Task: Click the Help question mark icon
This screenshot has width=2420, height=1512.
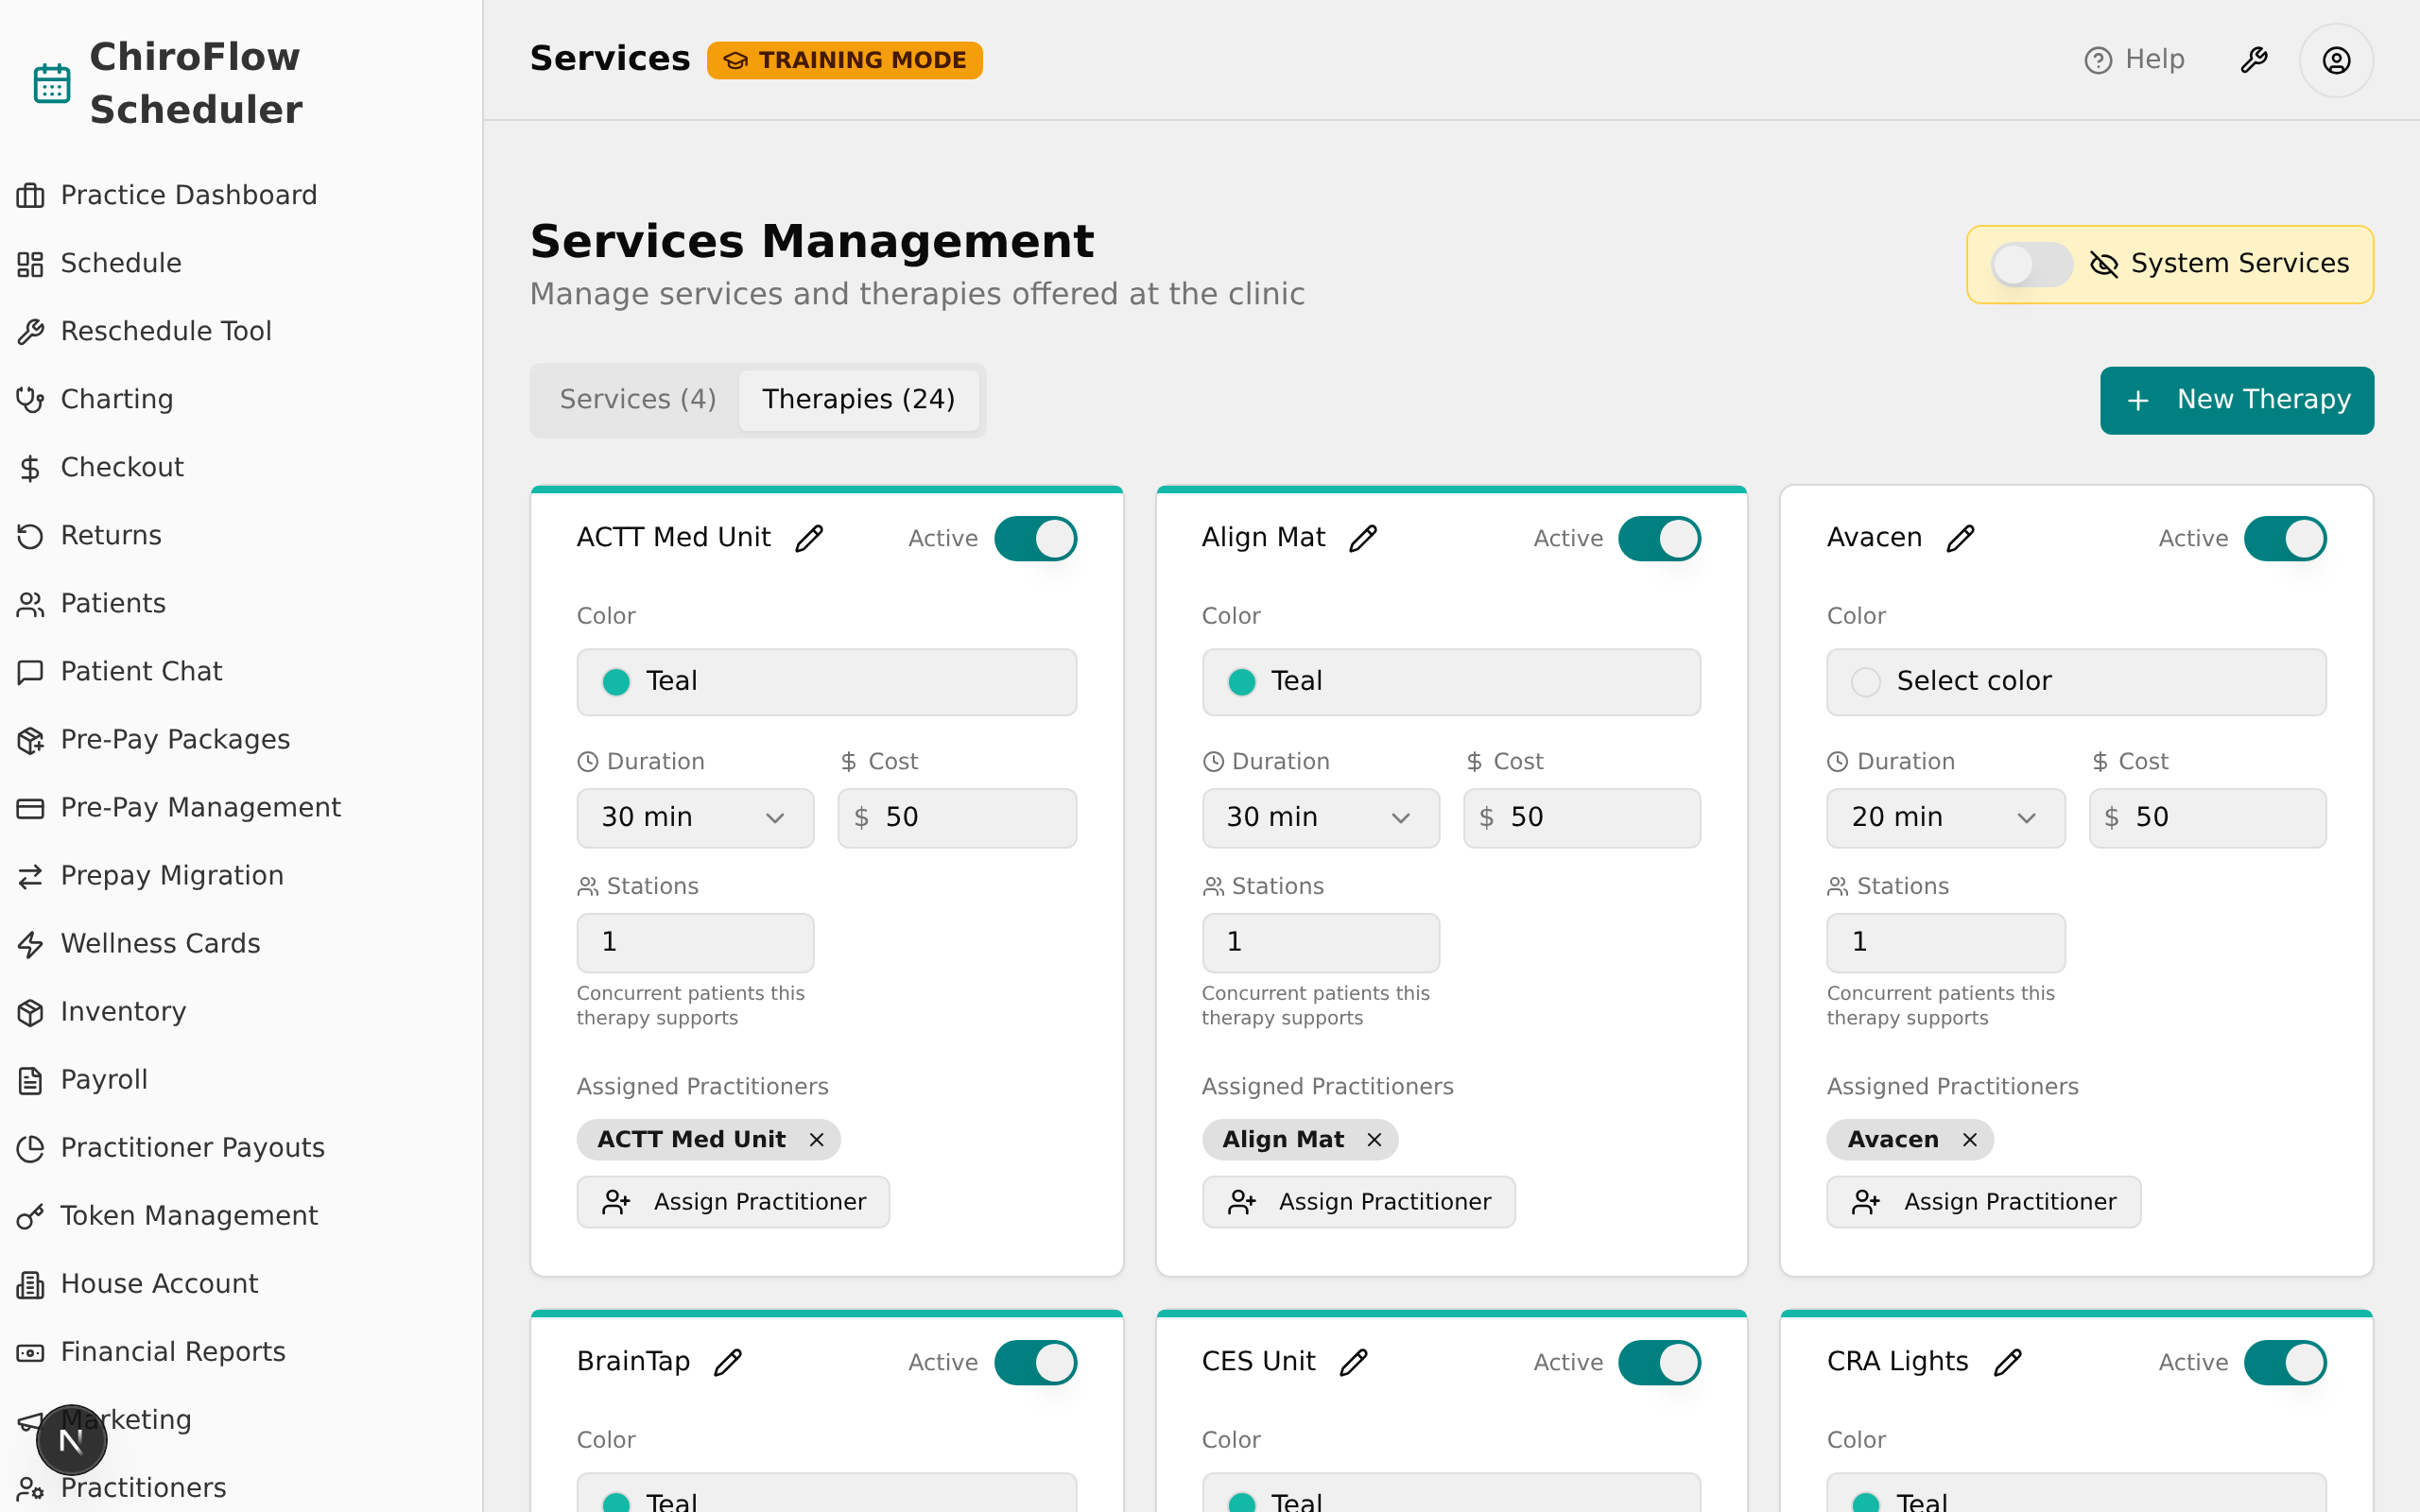Action: [x=2098, y=60]
